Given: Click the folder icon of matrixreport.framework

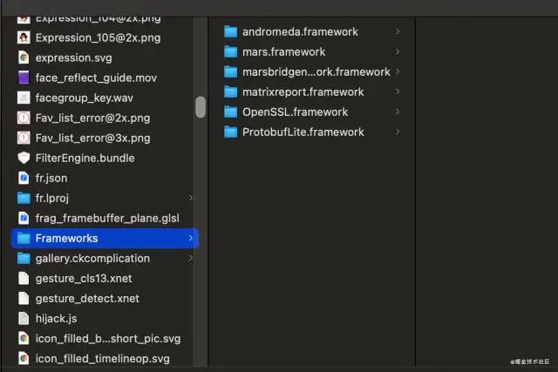Looking at the screenshot, I should pos(230,91).
